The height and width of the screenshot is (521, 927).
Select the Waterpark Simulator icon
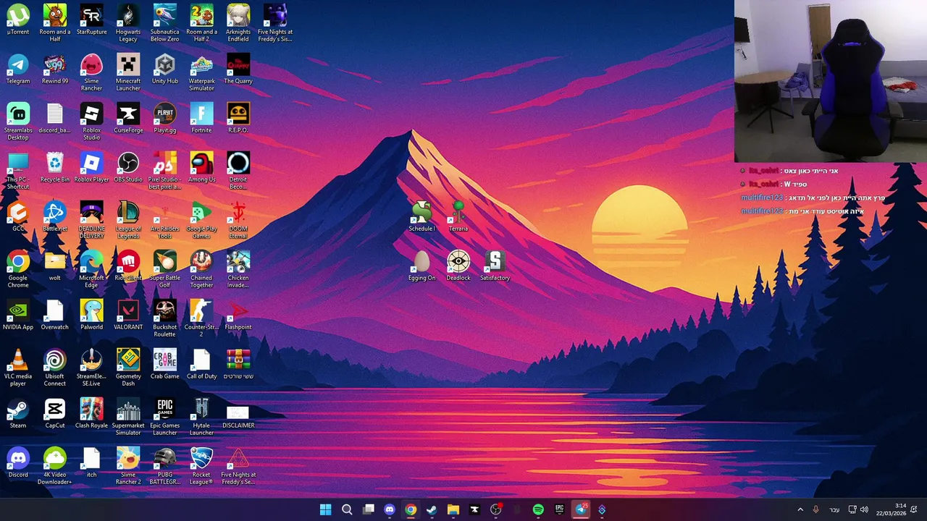pyautogui.click(x=201, y=72)
